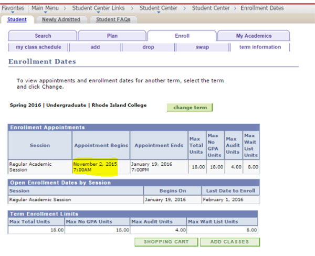Go to the Student FAQs tab

pos(113,19)
